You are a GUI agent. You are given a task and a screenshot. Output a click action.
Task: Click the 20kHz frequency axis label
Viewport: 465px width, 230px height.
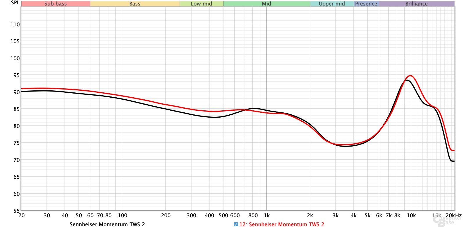coord(454,215)
